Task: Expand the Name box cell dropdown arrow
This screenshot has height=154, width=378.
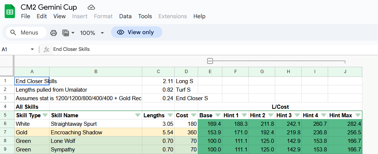Action: click(32, 49)
